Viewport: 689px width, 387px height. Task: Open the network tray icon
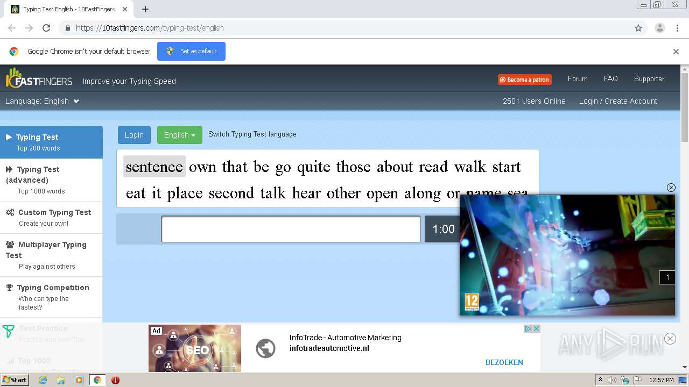(x=625, y=380)
